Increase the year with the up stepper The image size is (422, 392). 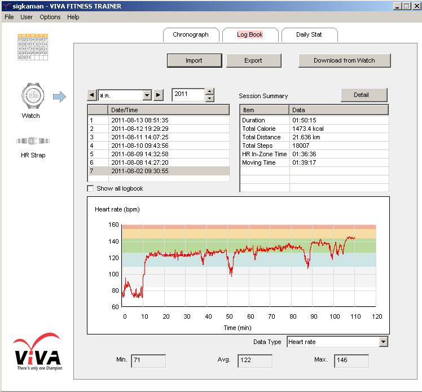[x=210, y=91]
